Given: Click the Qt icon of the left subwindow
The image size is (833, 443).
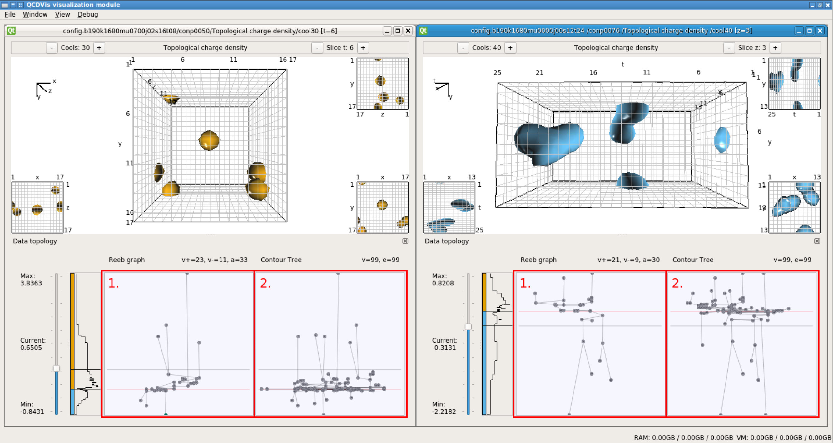Looking at the screenshot, I should click(11, 31).
